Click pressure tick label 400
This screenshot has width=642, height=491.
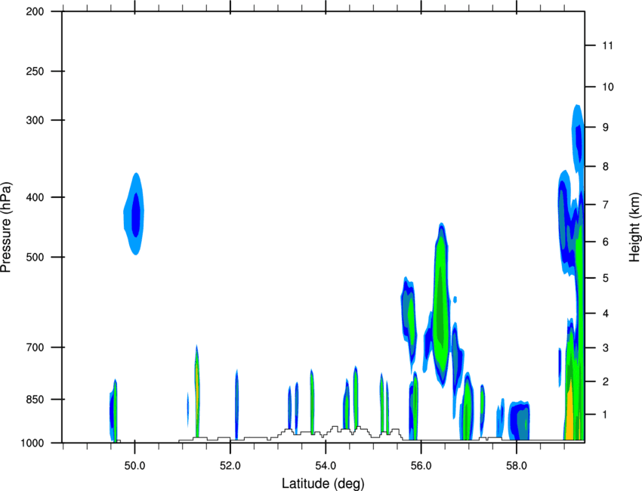[x=35, y=197]
